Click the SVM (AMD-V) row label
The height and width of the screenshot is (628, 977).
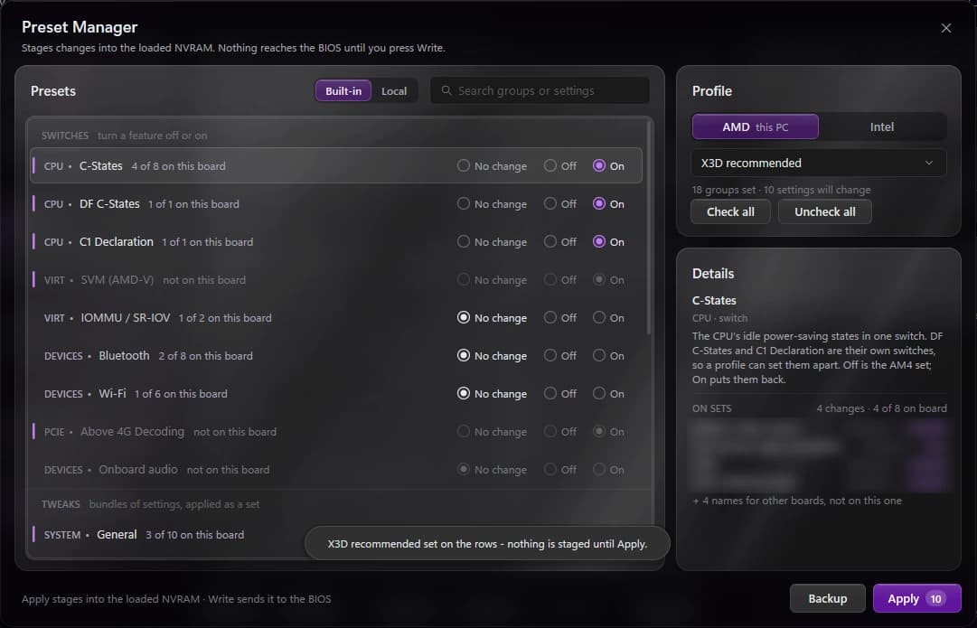pos(117,280)
